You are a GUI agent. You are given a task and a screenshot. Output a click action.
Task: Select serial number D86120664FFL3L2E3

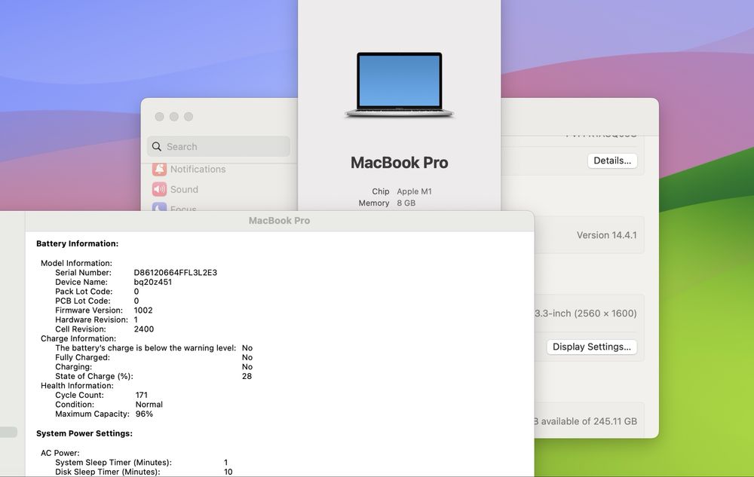(x=176, y=272)
